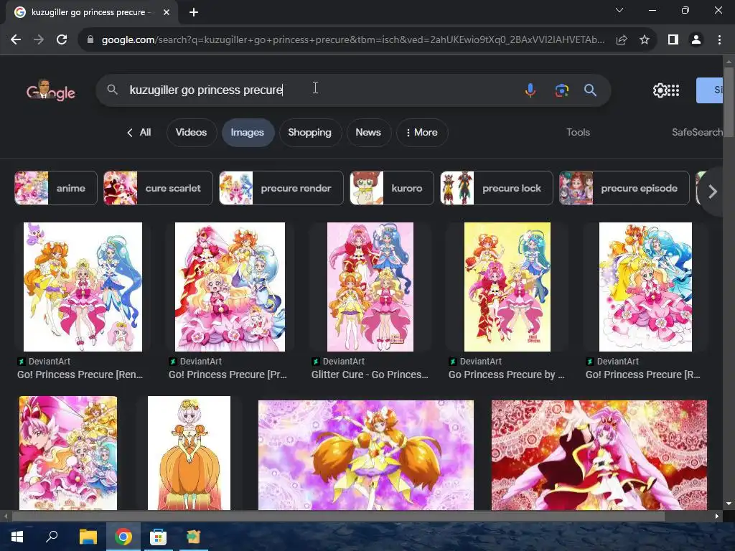Open the Windows Start menu
This screenshot has height=551, width=735.
click(17, 537)
